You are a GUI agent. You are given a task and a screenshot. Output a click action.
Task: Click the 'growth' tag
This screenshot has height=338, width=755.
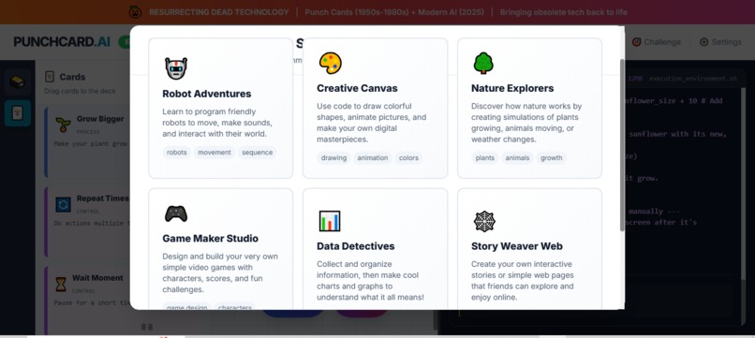click(552, 158)
